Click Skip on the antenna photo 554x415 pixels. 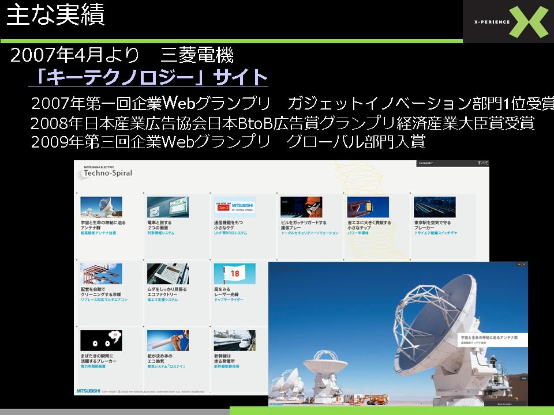click(x=524, y=378)
